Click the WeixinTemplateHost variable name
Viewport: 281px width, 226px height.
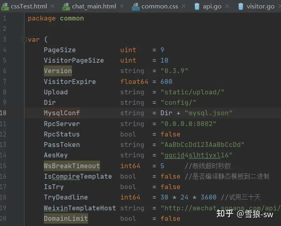pos(80,208)
